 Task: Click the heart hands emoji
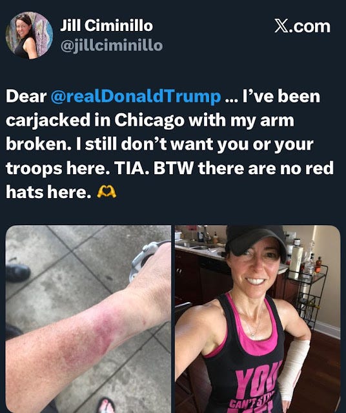pos(107,192)
